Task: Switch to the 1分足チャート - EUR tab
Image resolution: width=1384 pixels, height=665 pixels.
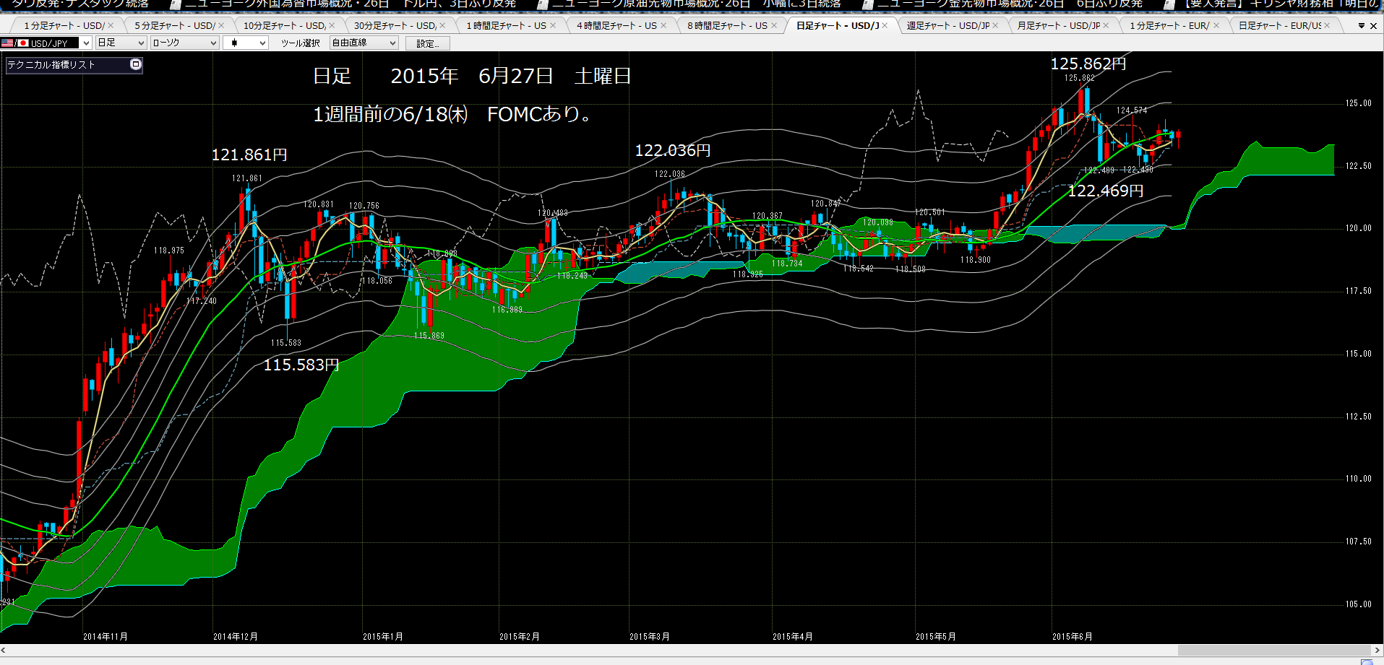Action: pos(1169,25)
